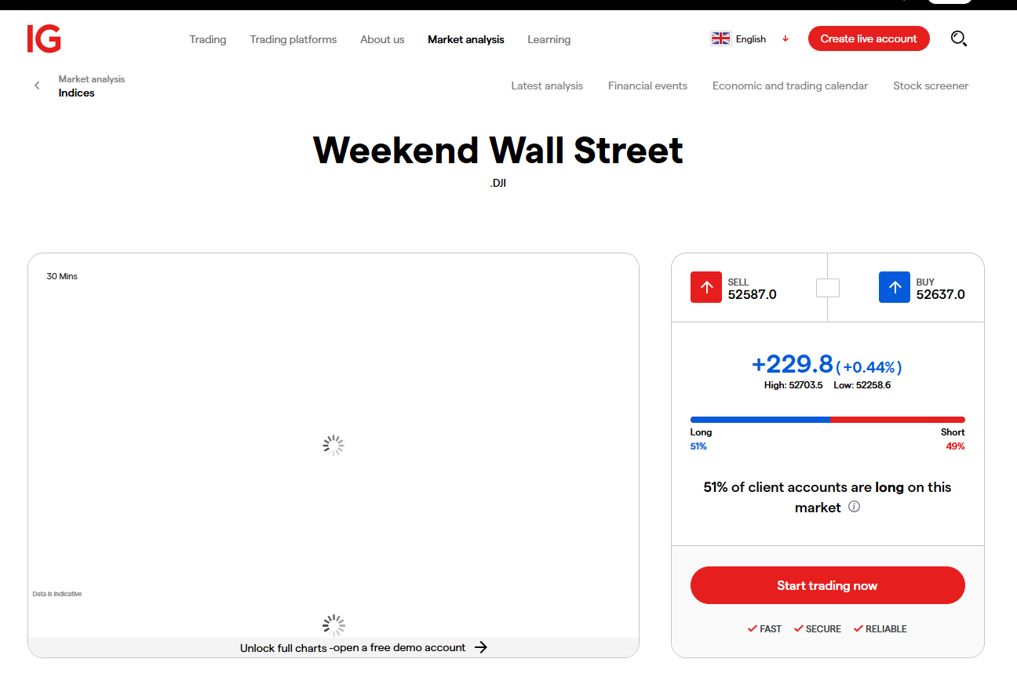Click the Start trading now button
The height and width of the screenshot is (699, 1017).
pos(828,585)
